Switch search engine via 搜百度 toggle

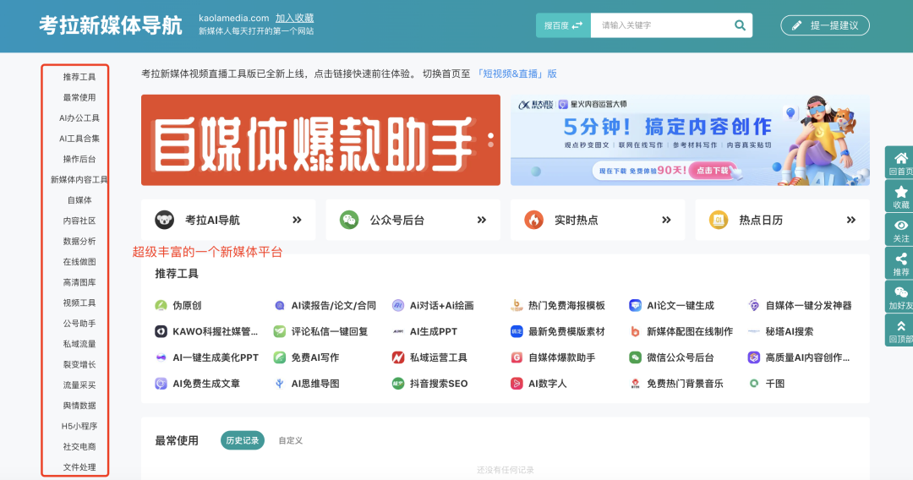563,25
